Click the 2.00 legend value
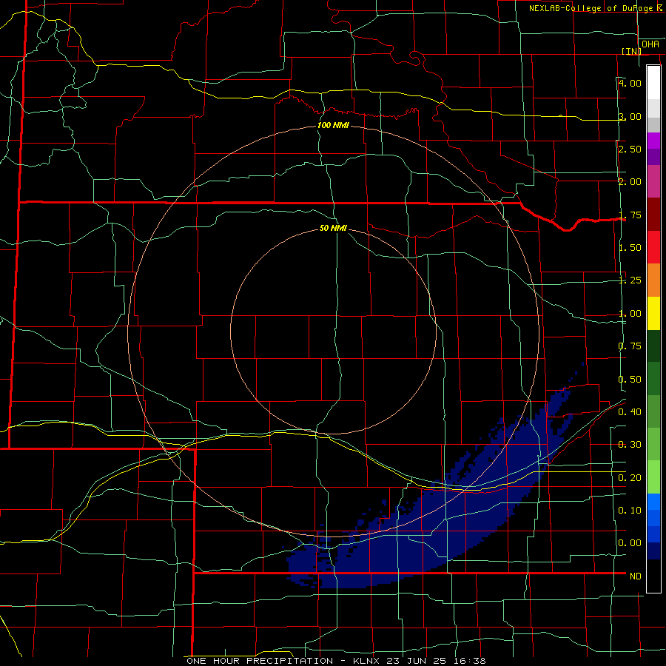The width and height of the screenshot is (666, 666). point(630,182)
